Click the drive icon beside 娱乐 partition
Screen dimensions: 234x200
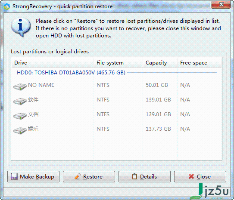point(20,130)
